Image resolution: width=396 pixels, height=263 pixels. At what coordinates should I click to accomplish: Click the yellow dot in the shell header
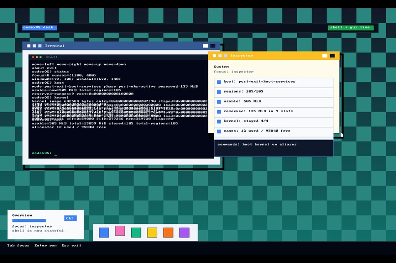click(37, 57)
